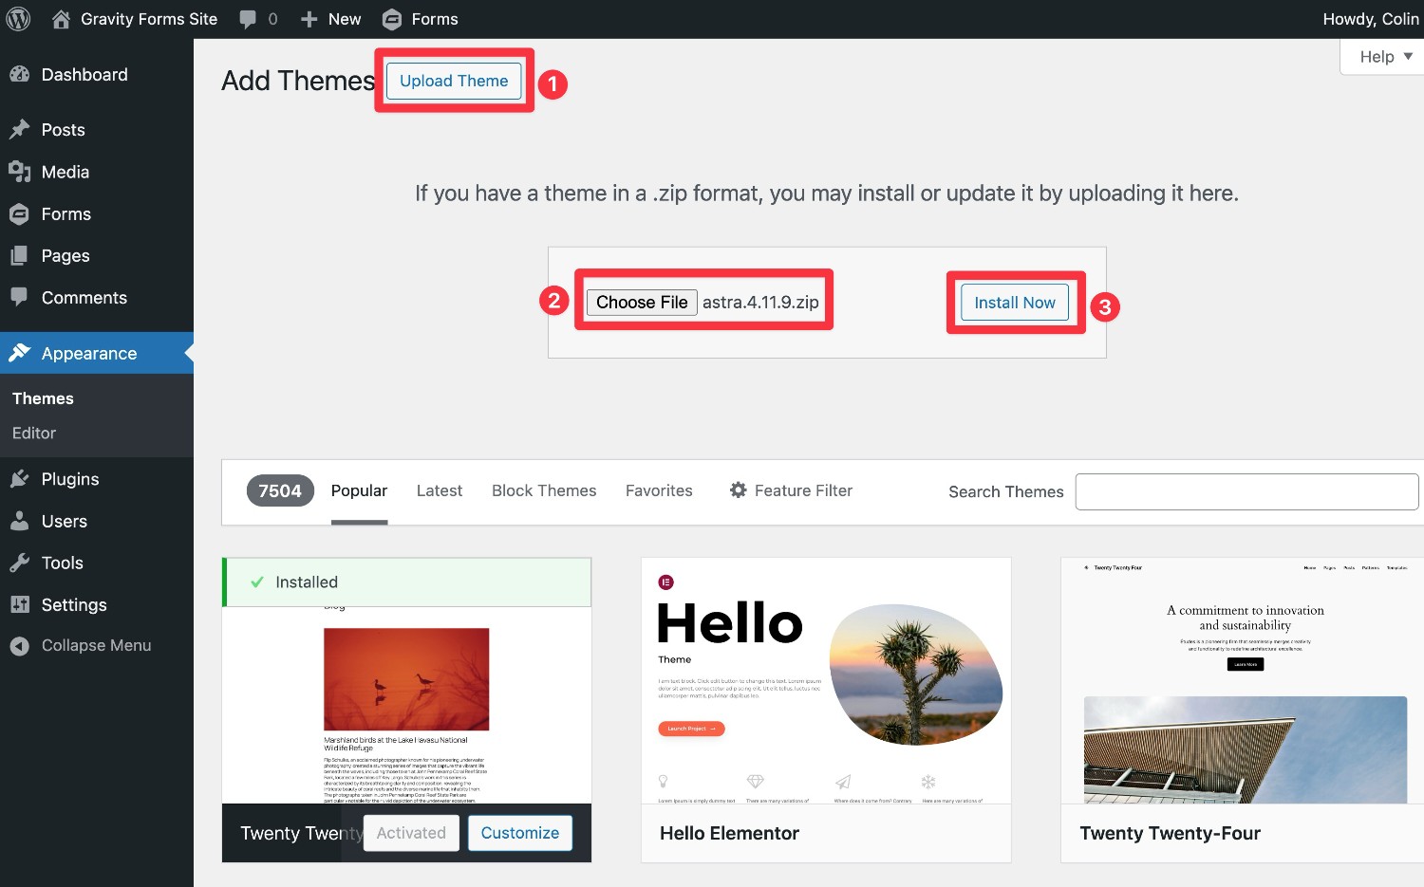Click the Settings sliders icon
Viewport: 1424px width, 887px height.
tap(19, 604)
